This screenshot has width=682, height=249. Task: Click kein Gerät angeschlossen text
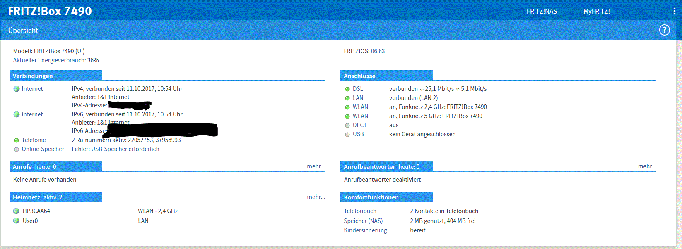422,134
